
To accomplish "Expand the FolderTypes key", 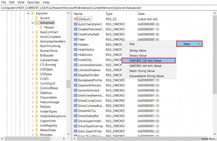I will point(33,112).
